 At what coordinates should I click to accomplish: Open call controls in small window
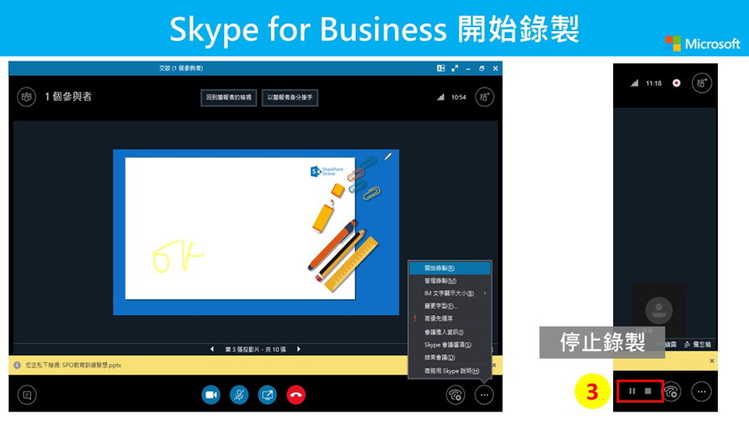672,392
